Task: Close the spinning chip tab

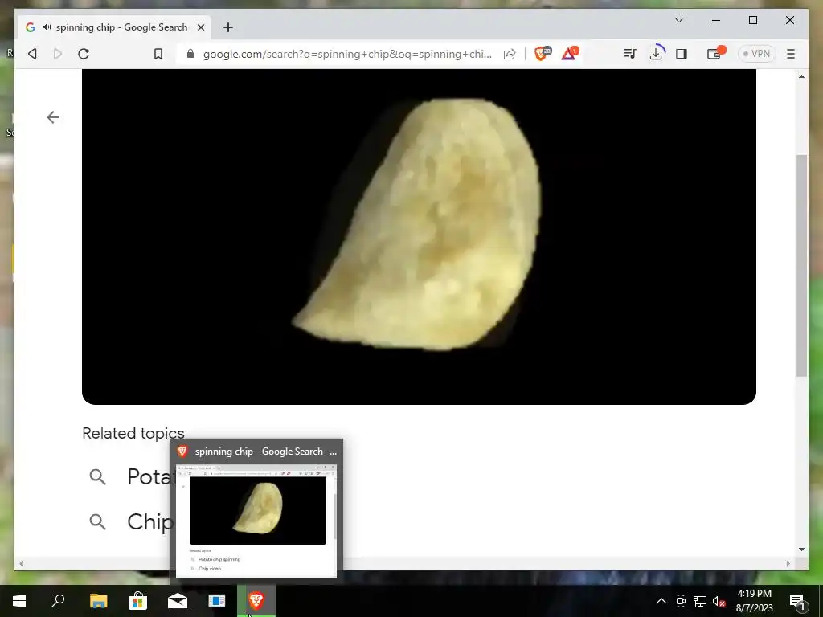Action: coord(200,27)
